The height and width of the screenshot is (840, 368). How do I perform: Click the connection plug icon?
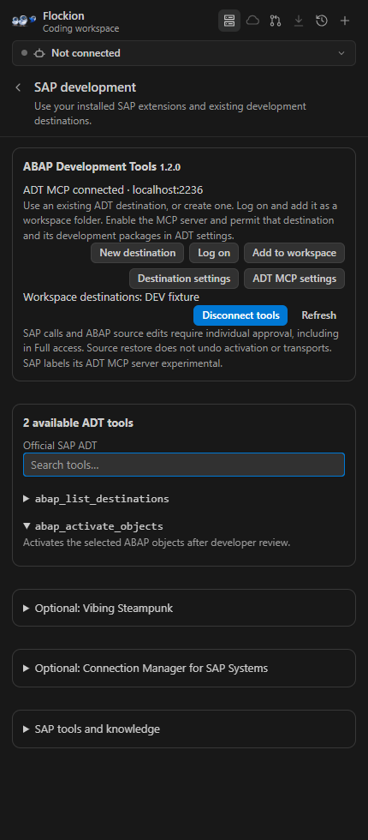coord(39,53)
